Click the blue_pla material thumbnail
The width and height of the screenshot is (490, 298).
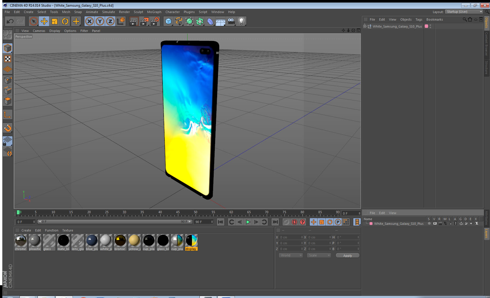point(92,240)
